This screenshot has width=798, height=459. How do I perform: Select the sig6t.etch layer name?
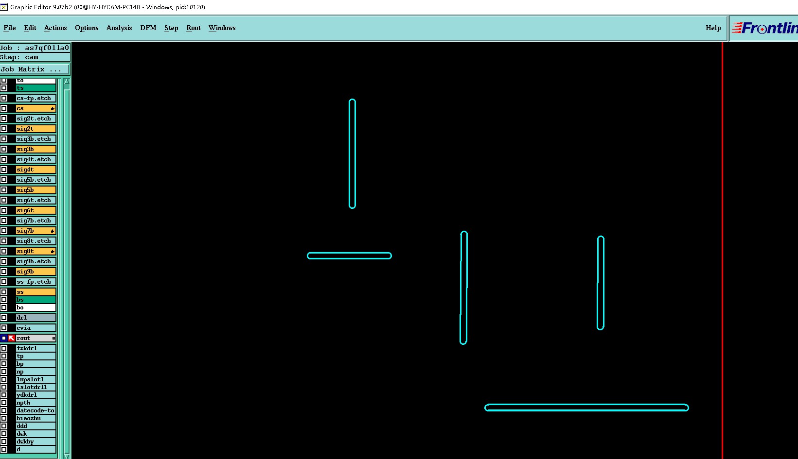point(35,200)
